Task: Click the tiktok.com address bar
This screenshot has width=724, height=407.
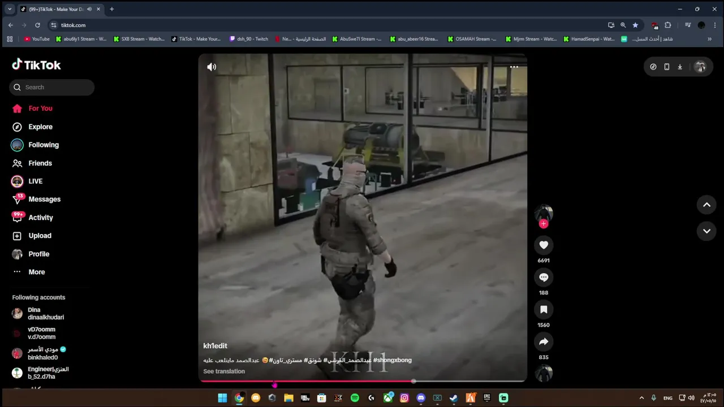Action: [328, 25]
